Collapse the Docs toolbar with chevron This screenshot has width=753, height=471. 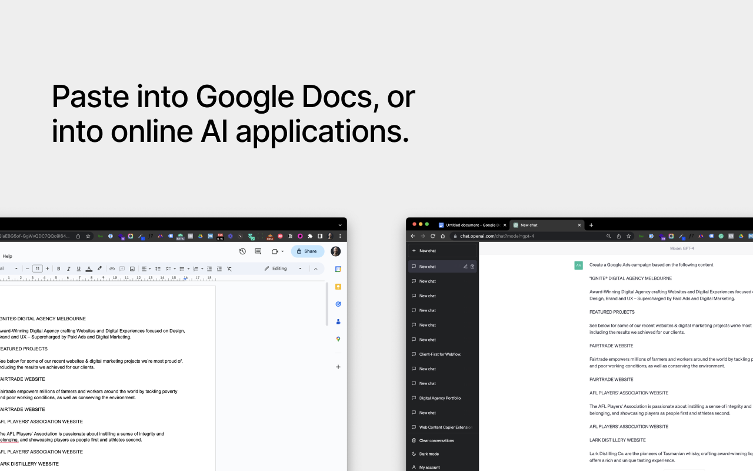pyautogui.click(x=315, y=268)
